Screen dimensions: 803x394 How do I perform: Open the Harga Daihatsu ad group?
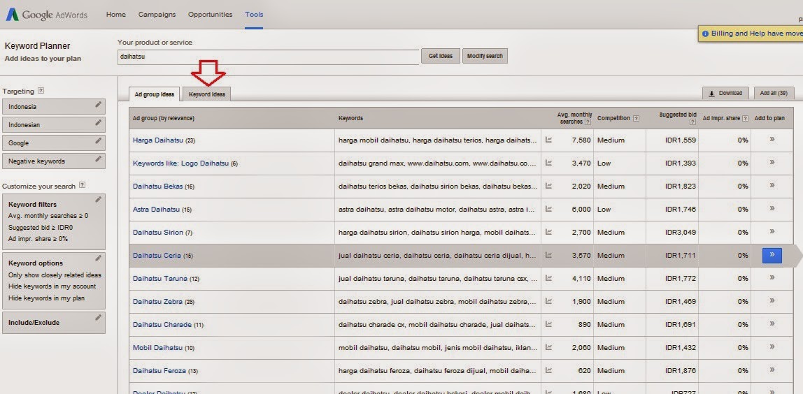coord(158,140)
